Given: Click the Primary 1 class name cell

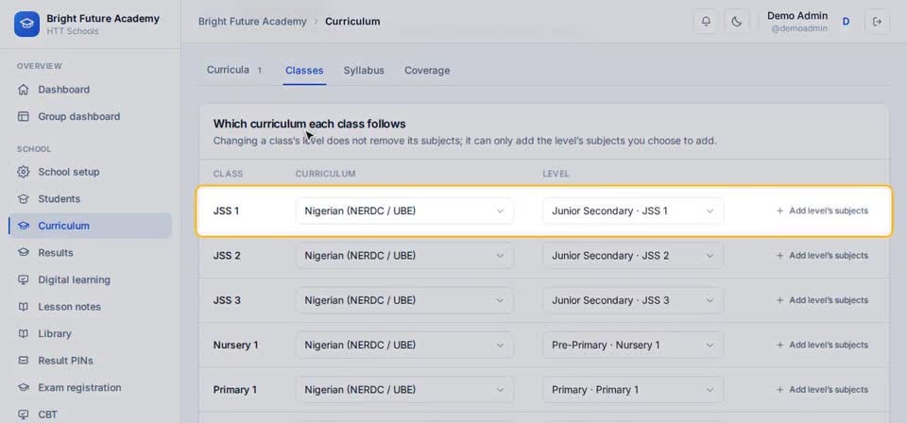Looking at the screenshot, I should (x=235, y=390).
